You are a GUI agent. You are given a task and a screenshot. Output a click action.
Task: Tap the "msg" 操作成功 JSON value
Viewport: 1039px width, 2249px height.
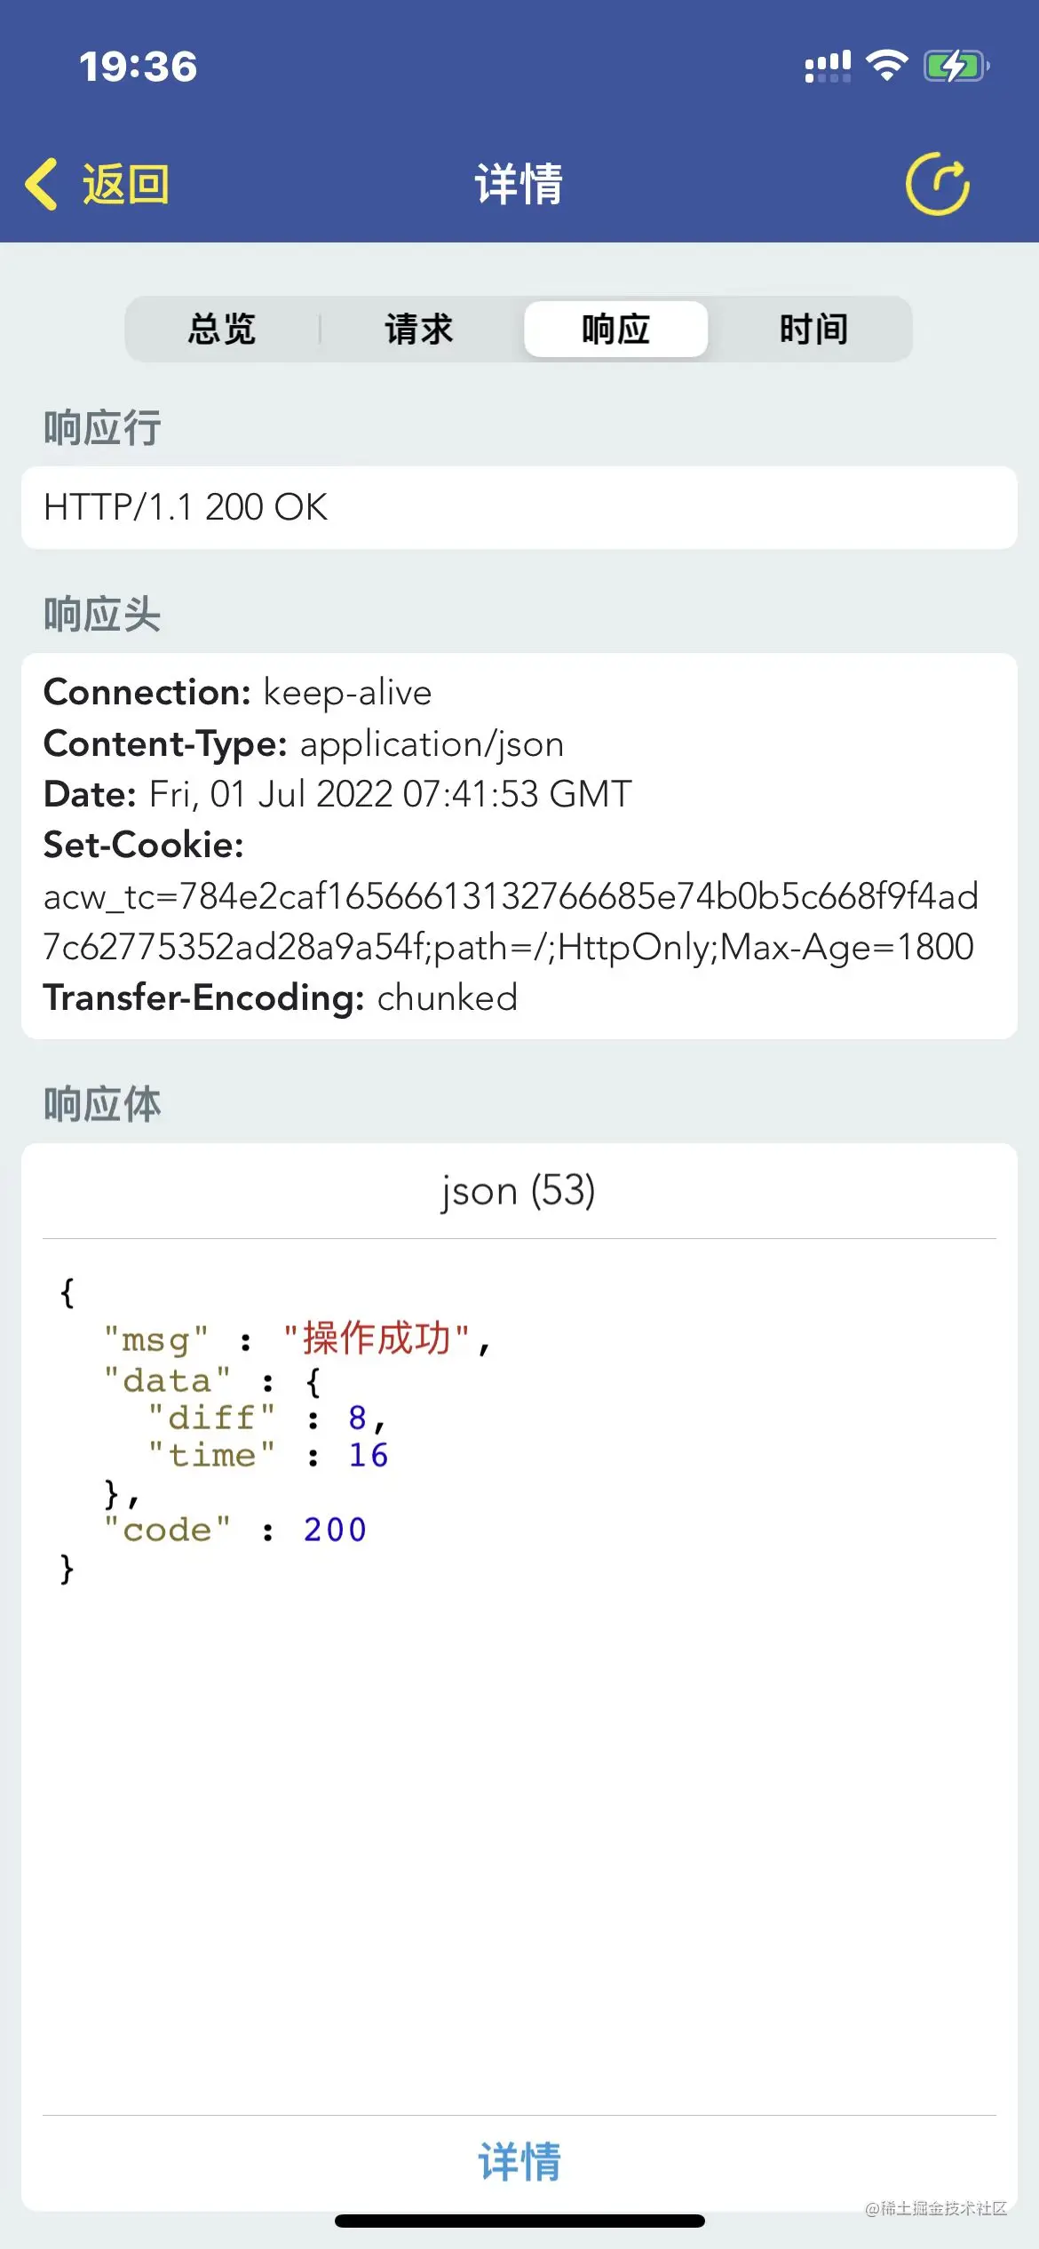(x=377, y=1339)
